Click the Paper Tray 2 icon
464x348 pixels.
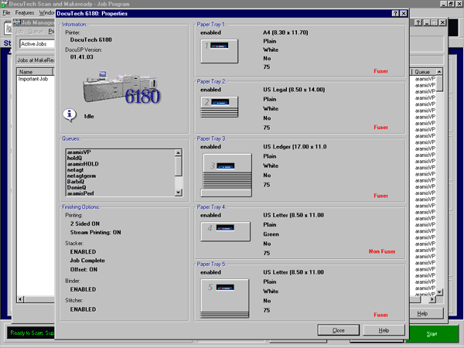(220, 107)
